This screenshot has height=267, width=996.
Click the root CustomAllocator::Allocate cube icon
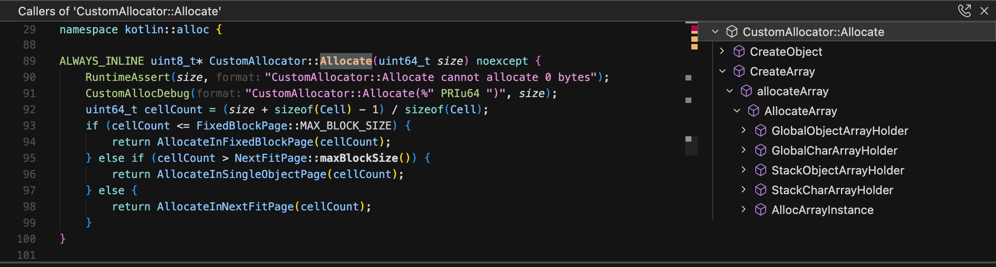click(732, 32)
